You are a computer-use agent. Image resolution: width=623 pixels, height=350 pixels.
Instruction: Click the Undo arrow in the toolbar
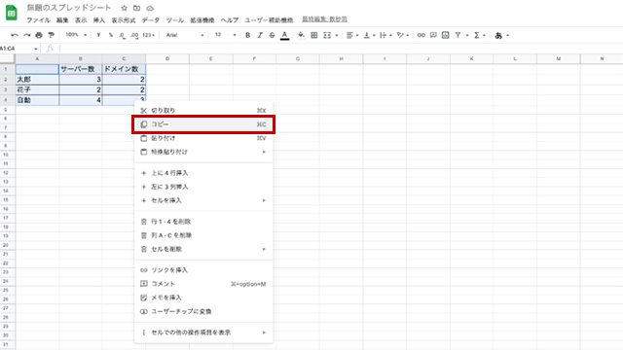15,35
